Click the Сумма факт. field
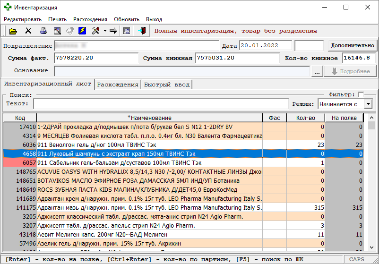379x264 pixels. 96,58
